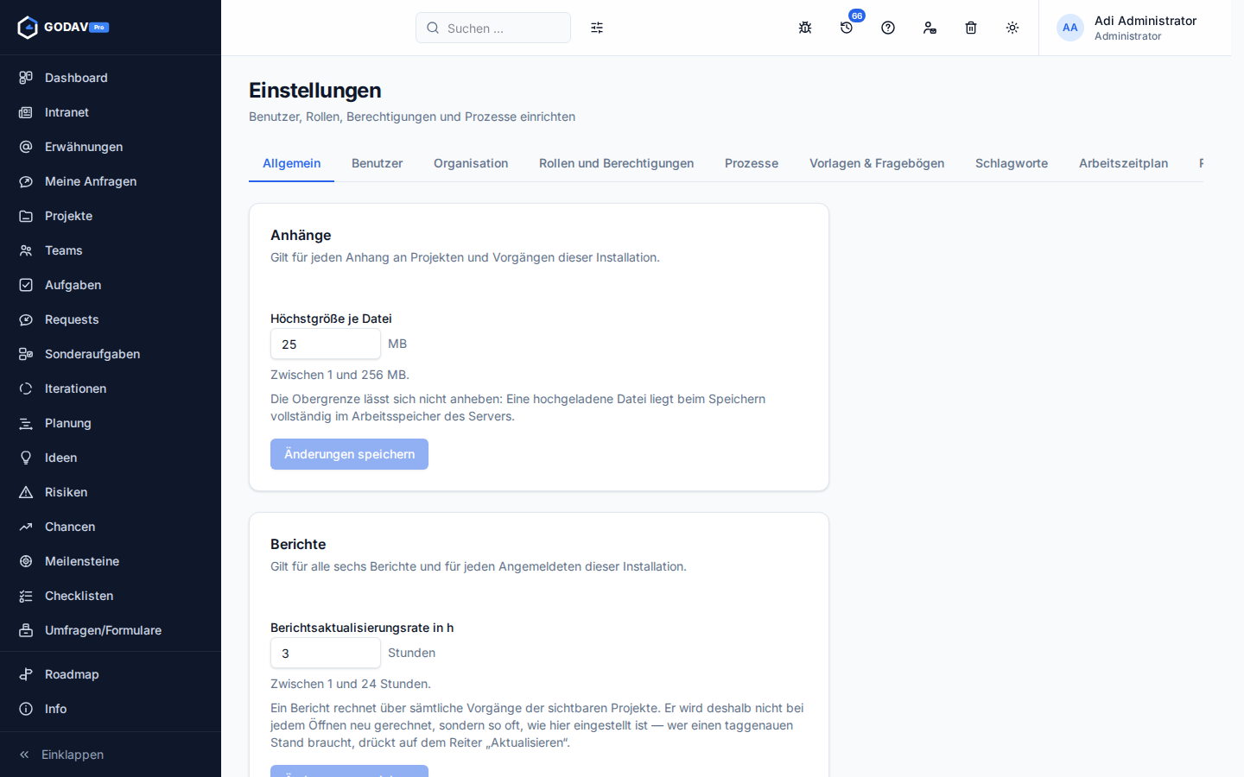This screenshot has height=777, width=1244.
Task: Collapse the sidebar with Einklappen
Action: [x=111, y=755]
